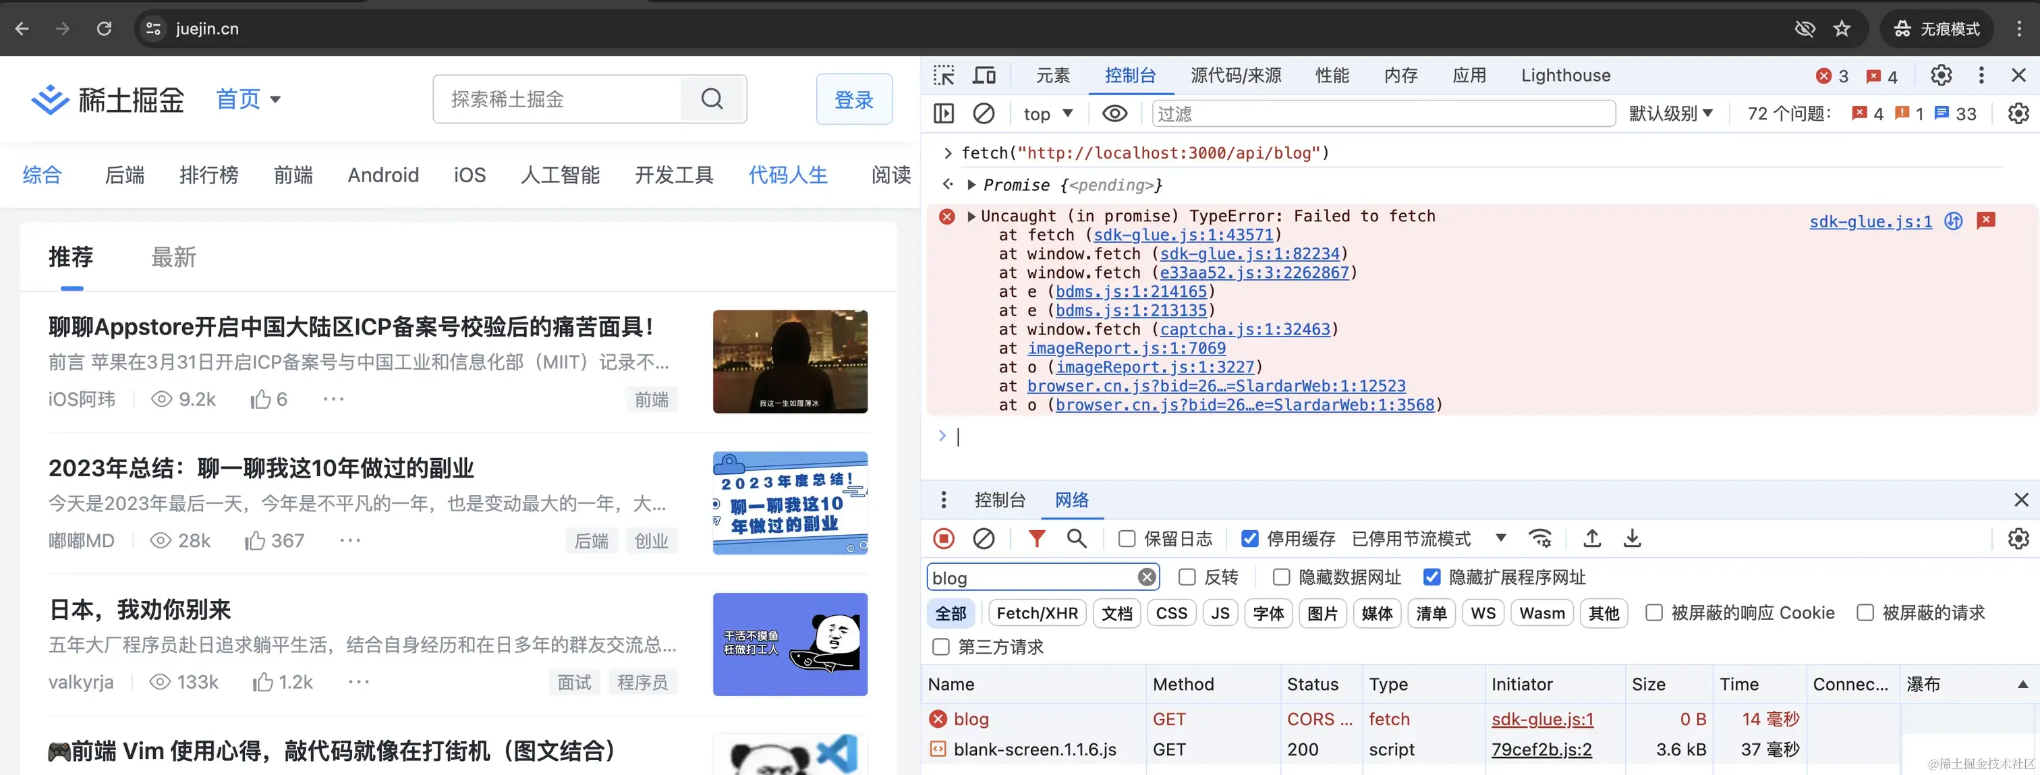Sort by the 瀑布 column arrow
2040x775 pixels.
point(2022,684)
